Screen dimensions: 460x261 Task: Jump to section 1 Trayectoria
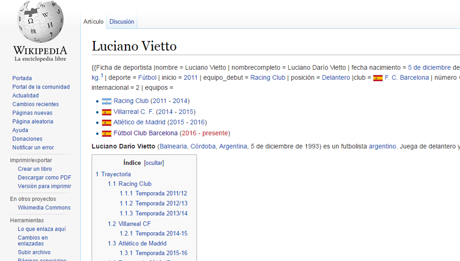point(113,174)
